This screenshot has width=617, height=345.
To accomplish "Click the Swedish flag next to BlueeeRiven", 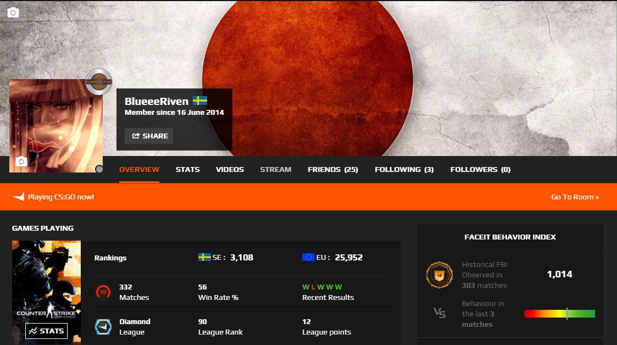I will [200, 101].
